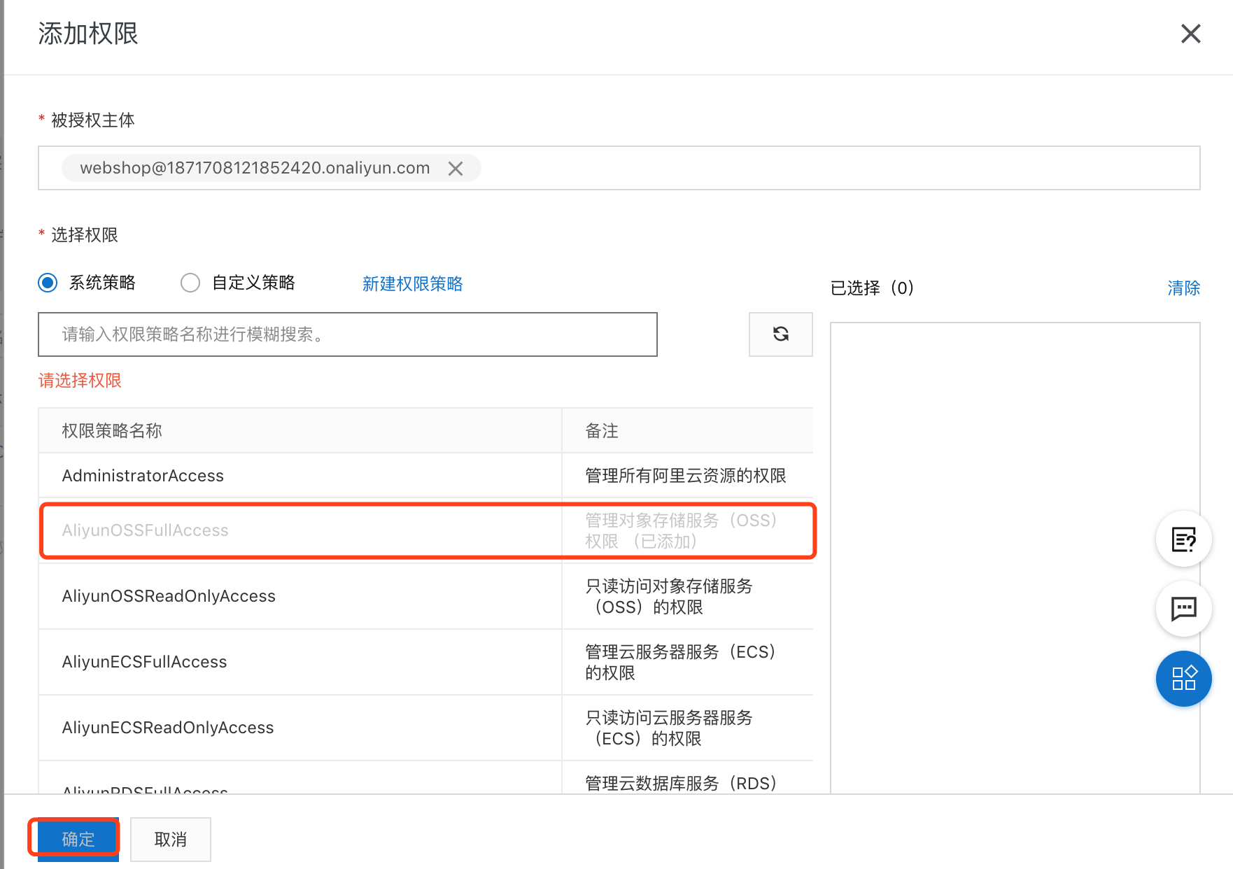The image size is (1233, 869).
Task: Open the blue apps grid floating button
Action: [x=1183, y=679]
